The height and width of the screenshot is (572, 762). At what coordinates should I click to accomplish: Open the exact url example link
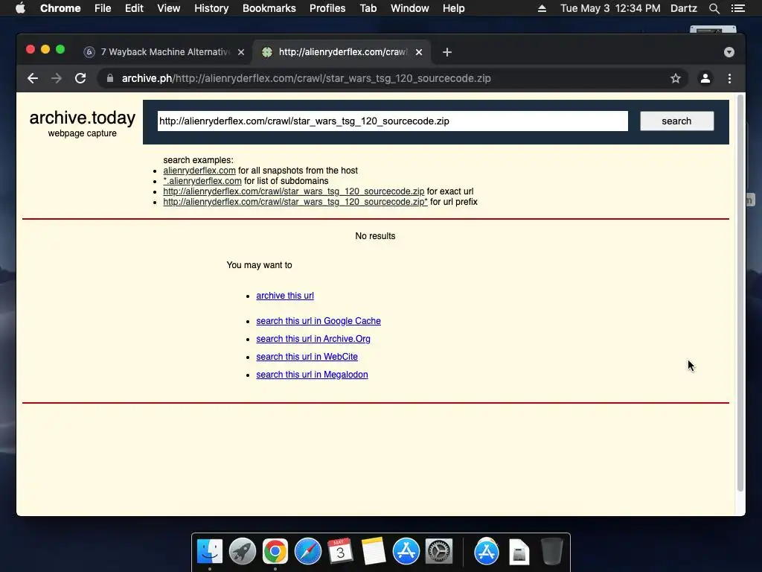[293, 191]
